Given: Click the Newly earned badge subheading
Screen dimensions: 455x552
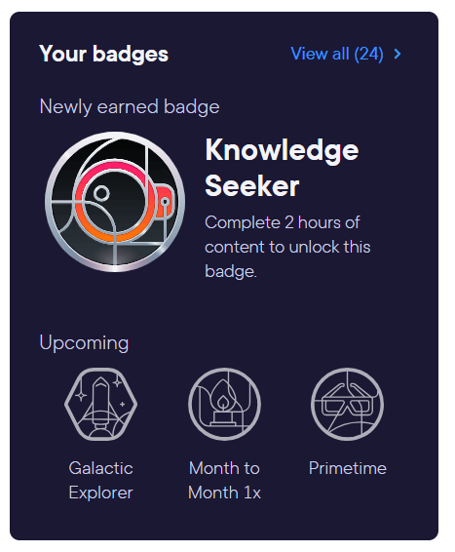Looking at the screenshot, I should (x=130, y=106).
